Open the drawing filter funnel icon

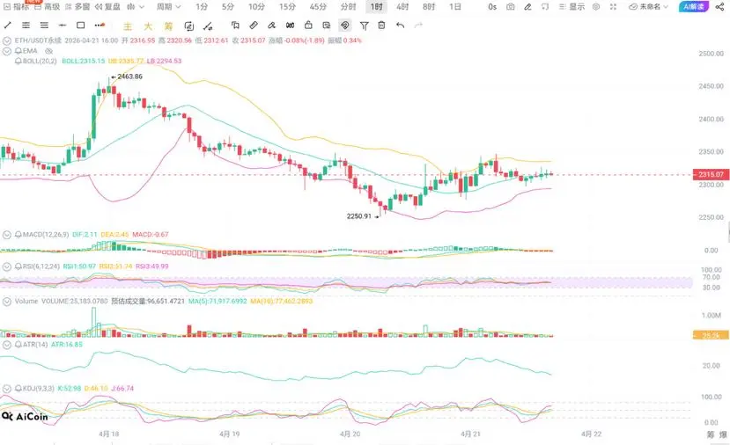tap(364, 26)
